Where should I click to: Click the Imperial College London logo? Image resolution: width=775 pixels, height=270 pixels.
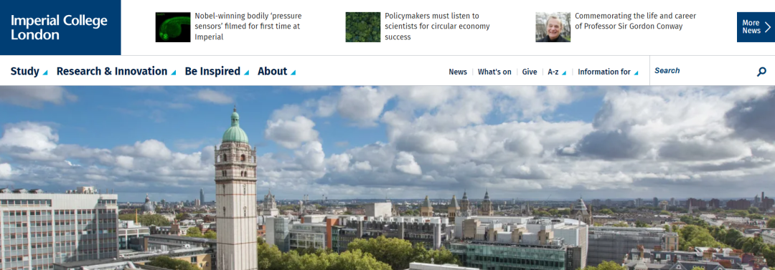[x=60, y=28]
